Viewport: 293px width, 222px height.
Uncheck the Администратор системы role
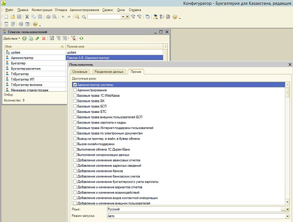[75, 85]
